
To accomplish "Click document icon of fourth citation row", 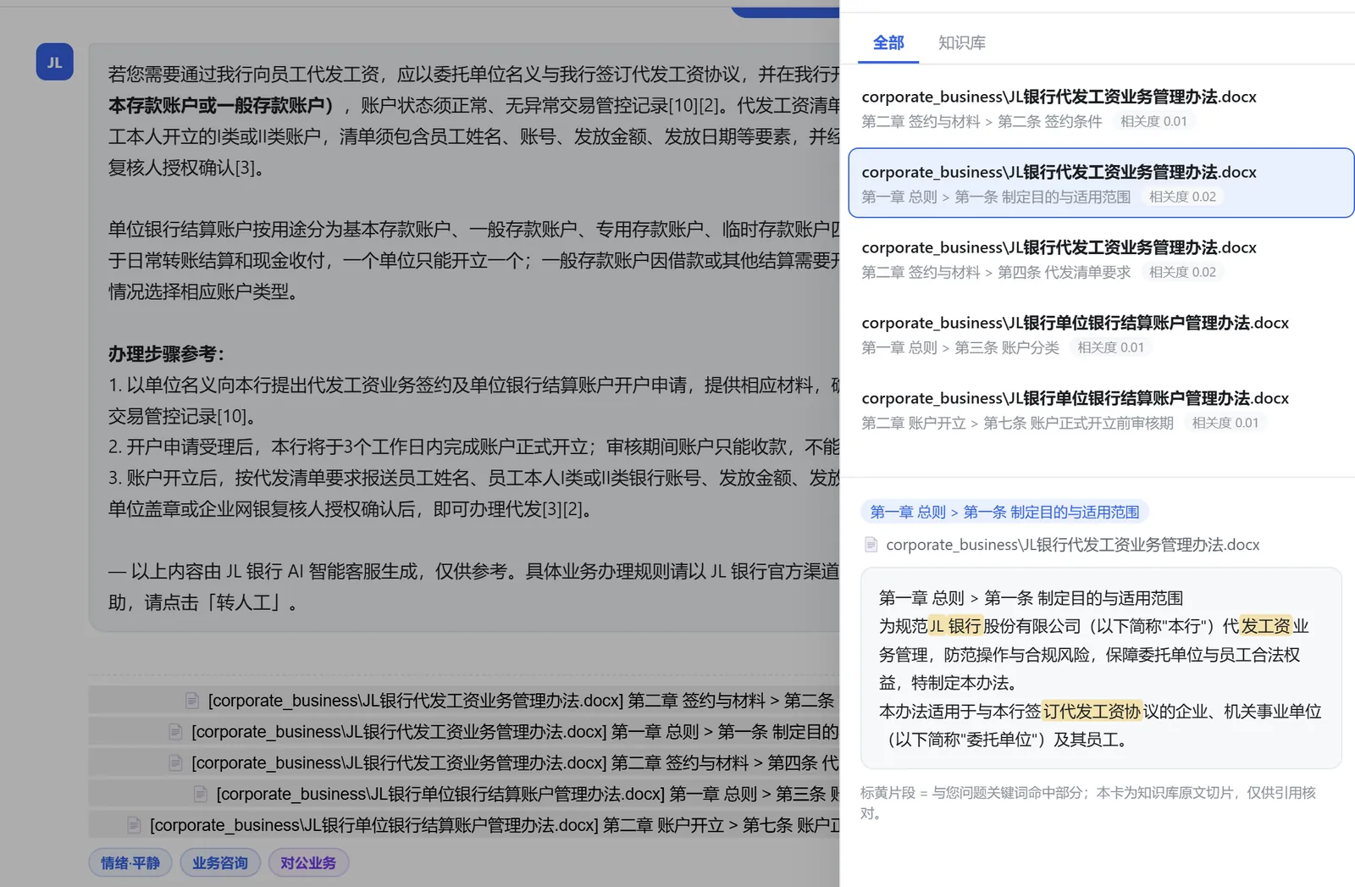I will click(x=201, y=794).
